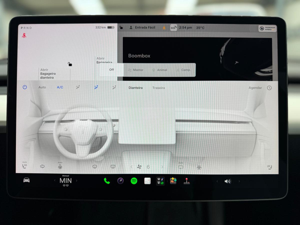Turn on the front windshield defrost
Screen dimensions: 300x225
(x=94, y=167)
